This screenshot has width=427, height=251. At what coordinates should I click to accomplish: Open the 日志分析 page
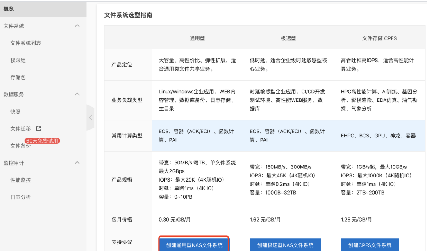(x=20, y=197)
